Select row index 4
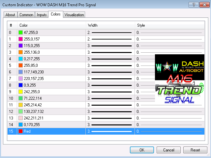This screenshot has width=211, height=158. click(10, 59)
